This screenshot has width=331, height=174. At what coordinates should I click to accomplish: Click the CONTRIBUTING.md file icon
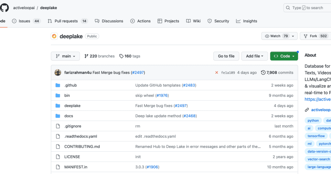click(x=58, y=147)
